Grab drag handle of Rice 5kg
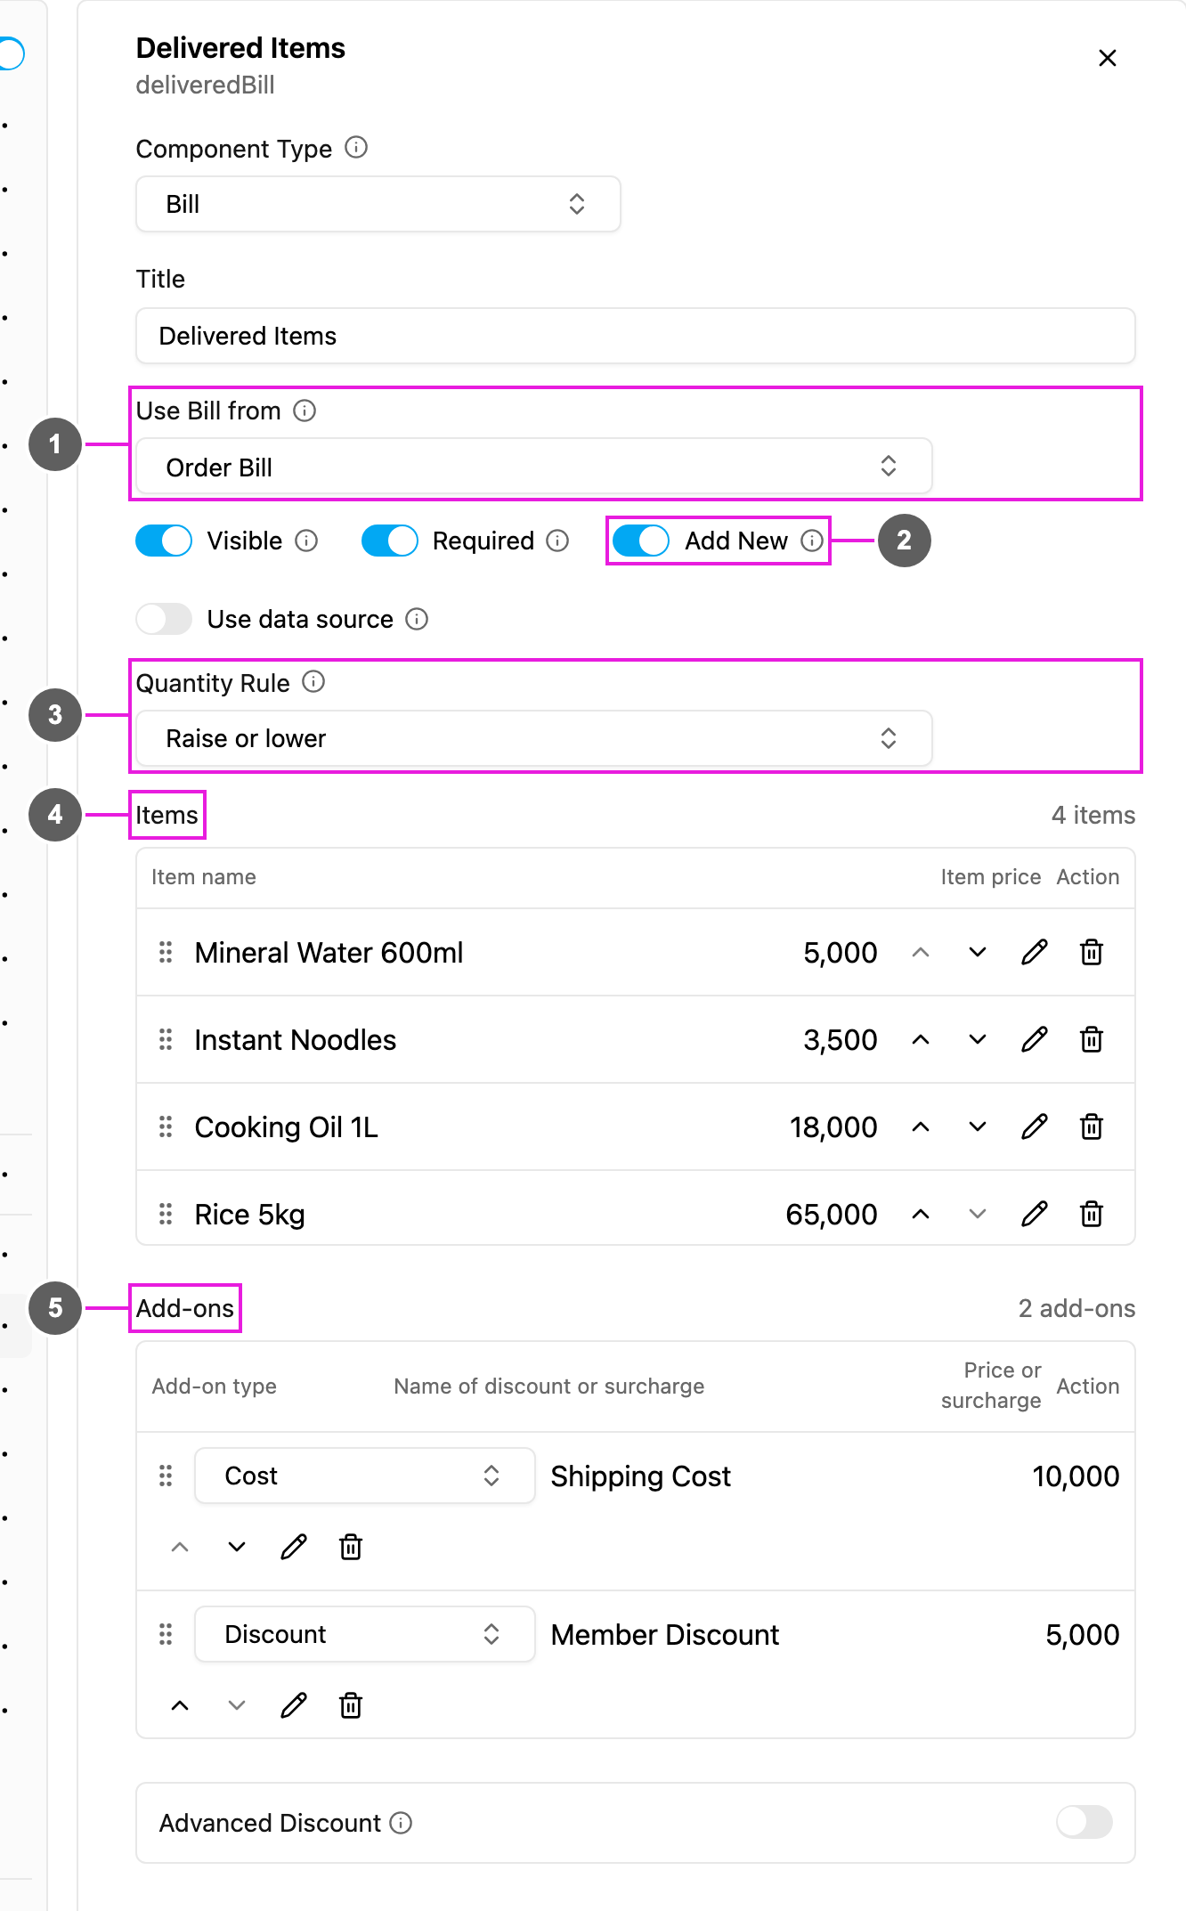The image size is (1186, 1911). pyautogui.click(x=166, y=1214)
